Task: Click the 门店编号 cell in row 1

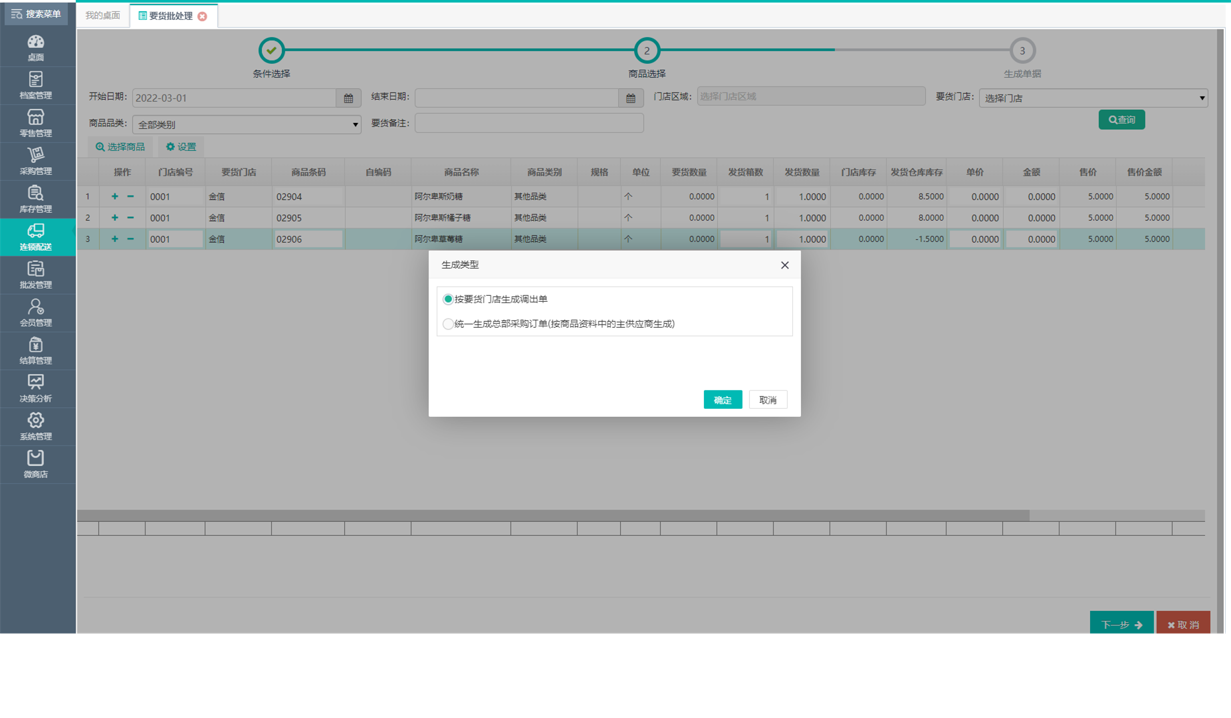Action: 175,196
